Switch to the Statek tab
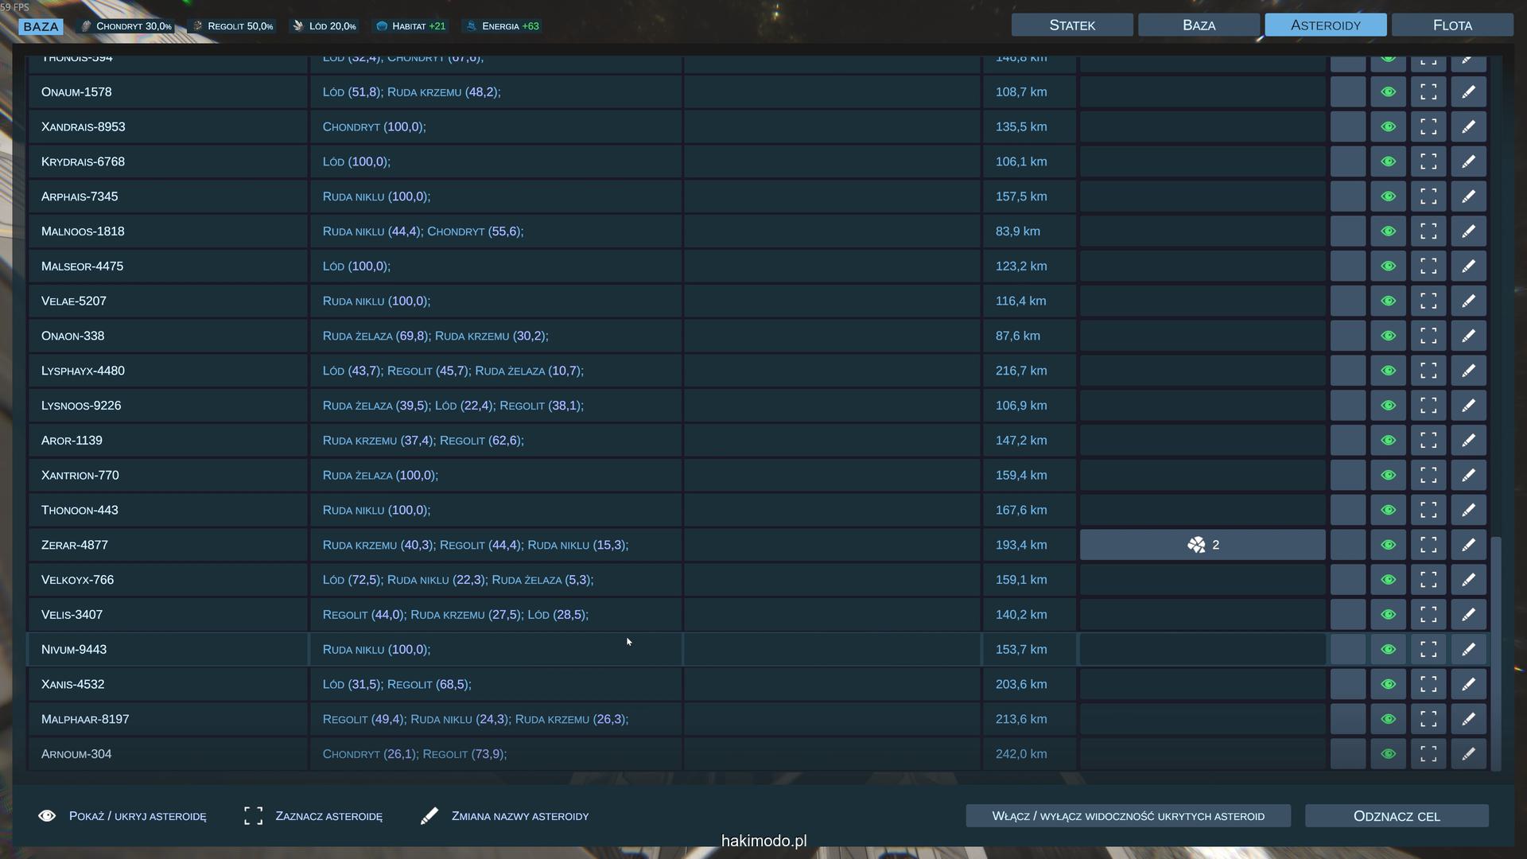 [1072, 25]
